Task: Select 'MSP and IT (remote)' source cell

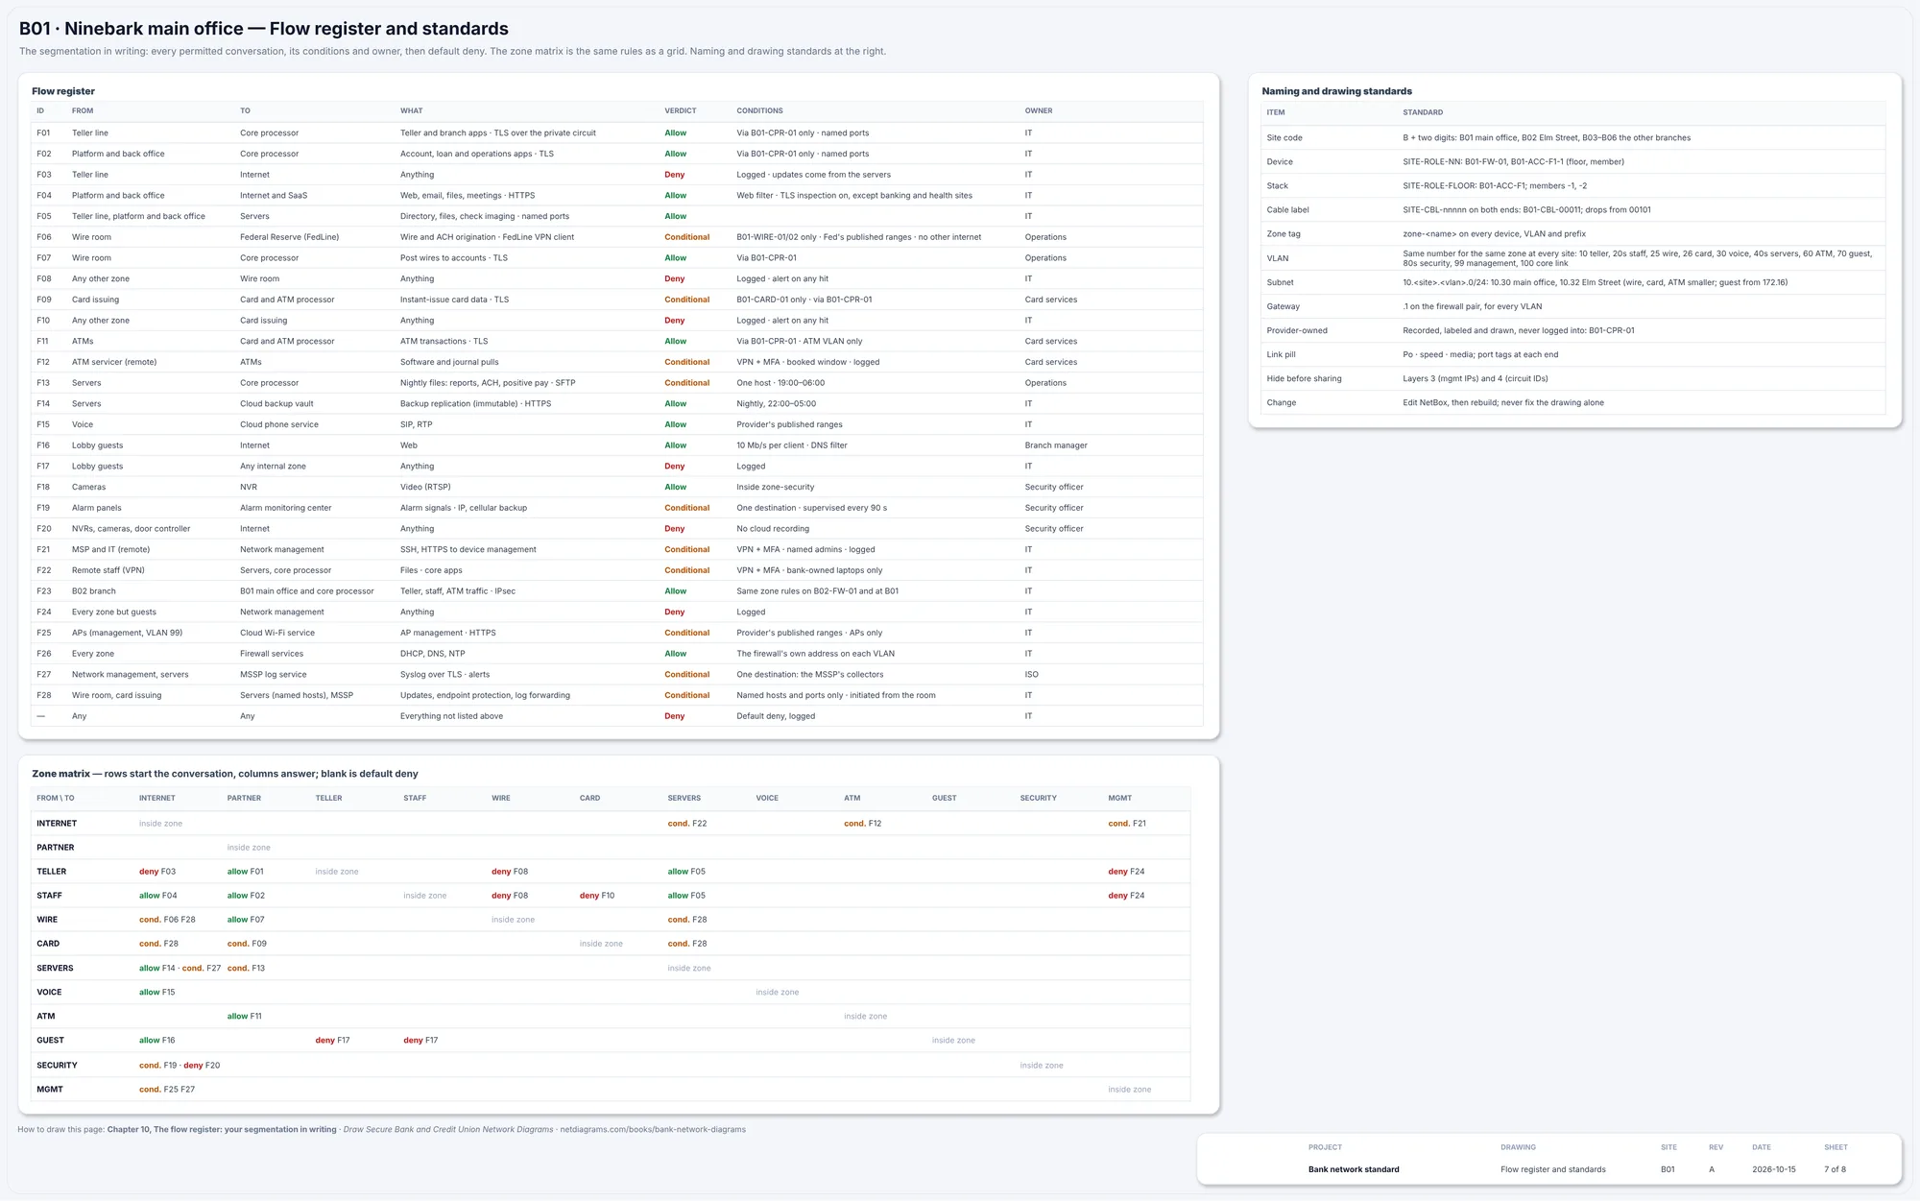Action: tap(110, 550)
